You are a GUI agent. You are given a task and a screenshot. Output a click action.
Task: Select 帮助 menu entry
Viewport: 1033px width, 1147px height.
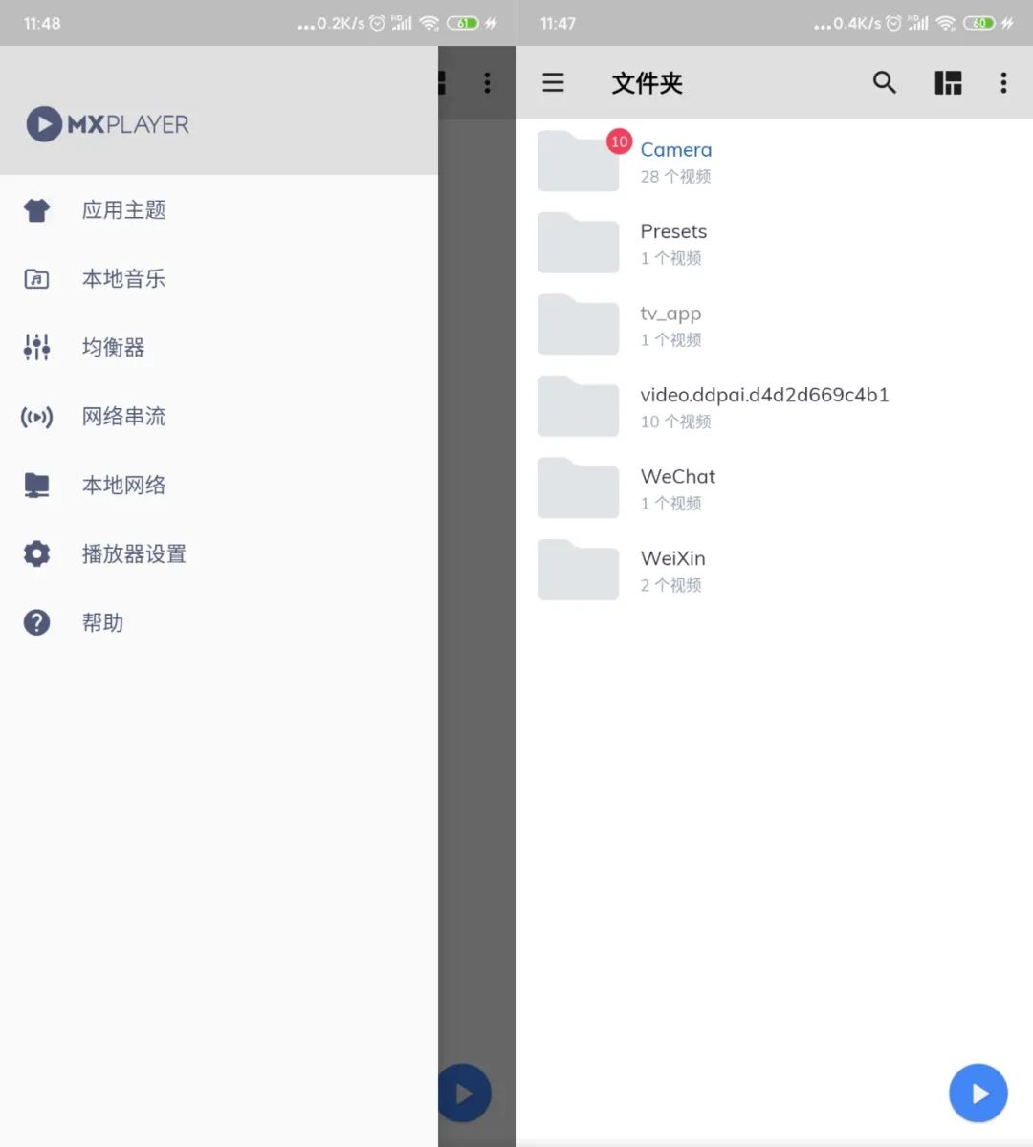tap(219, 622)
